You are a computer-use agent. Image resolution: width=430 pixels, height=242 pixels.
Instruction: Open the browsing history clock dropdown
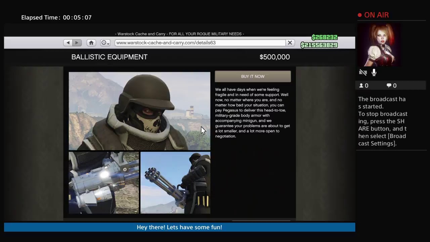pyautogui.click(x=105, y=43)
